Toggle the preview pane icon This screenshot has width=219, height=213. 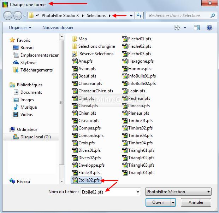coord(197,28)
